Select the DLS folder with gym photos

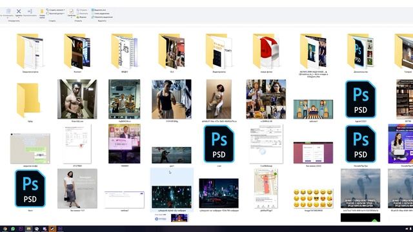pyautogui.click(x=172, y=52)
